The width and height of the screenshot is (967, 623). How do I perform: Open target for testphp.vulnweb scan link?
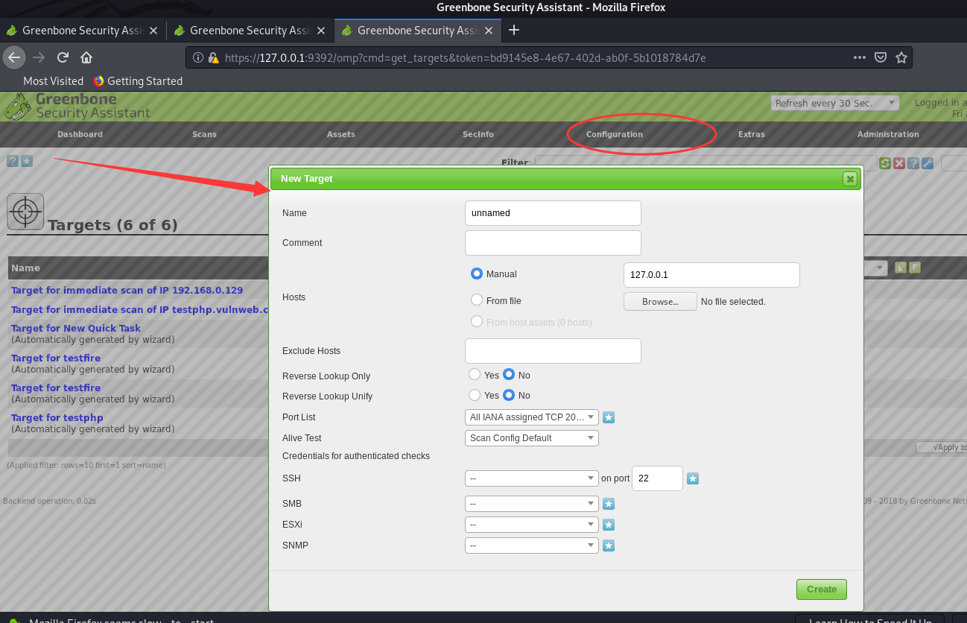(139, 309)
